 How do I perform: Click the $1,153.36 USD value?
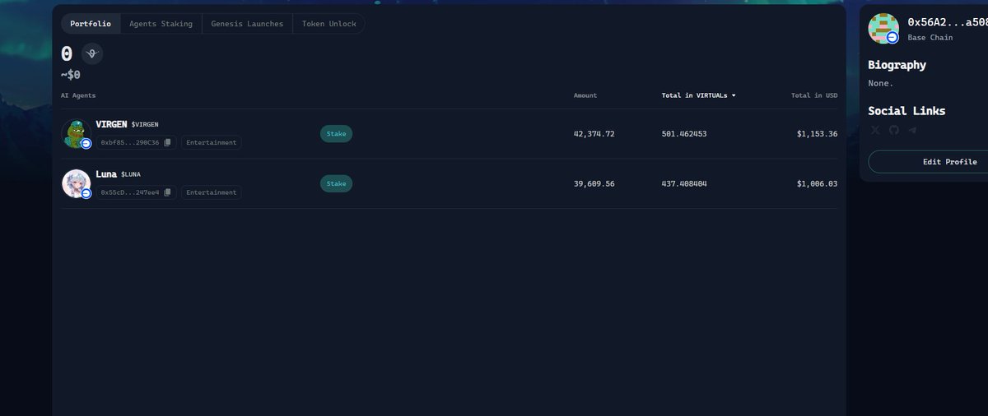pos(817,134)
